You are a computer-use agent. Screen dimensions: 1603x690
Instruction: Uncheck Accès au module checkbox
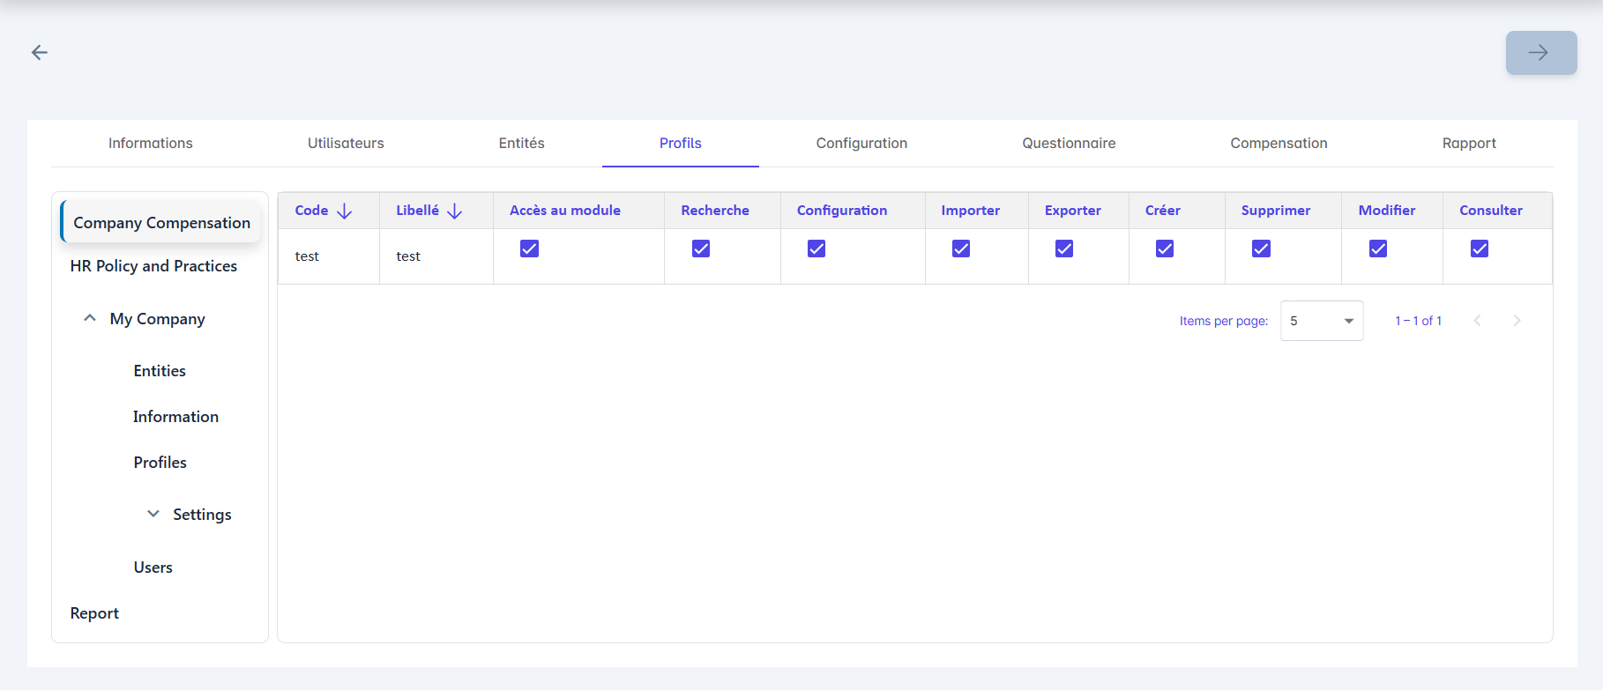click(x=529, y=249)
